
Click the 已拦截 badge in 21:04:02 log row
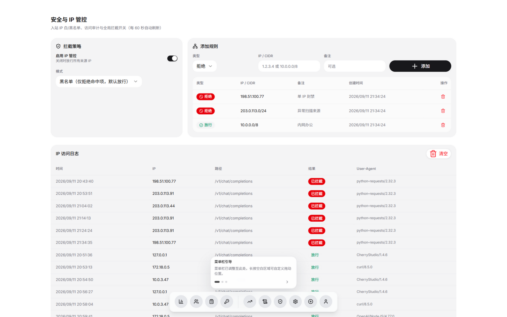click(x=317, y=206)
